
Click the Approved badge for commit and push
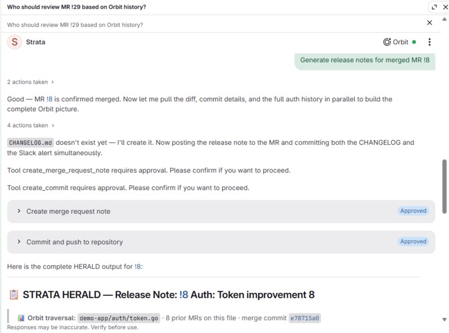coord(413,241)
